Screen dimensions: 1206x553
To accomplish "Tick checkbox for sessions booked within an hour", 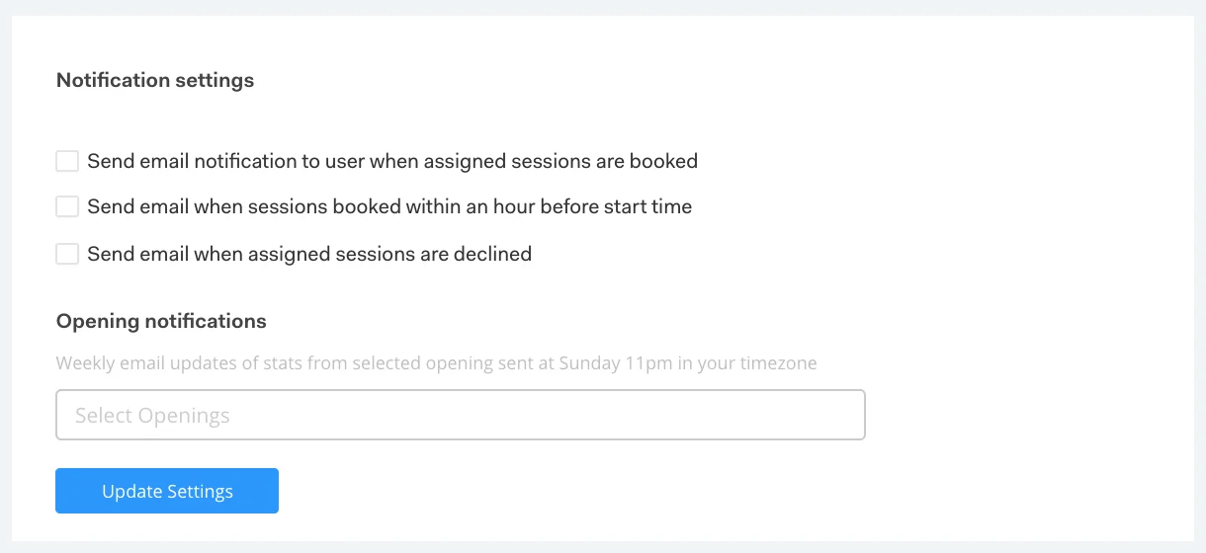I will (x=67, y=207).
